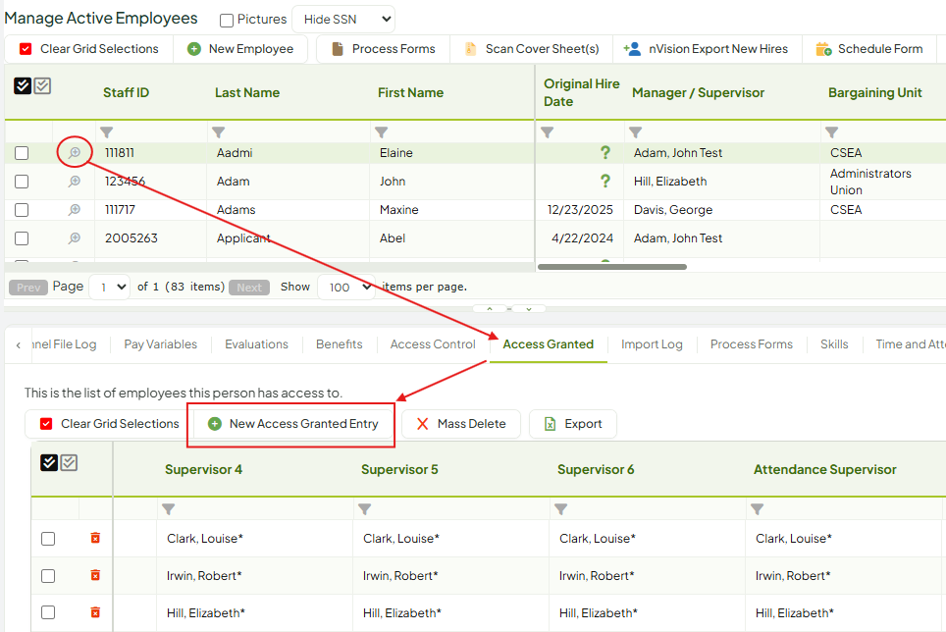Sort by Staff ID column header
Viewport: 946px width, 632px height.
[126, 92]
